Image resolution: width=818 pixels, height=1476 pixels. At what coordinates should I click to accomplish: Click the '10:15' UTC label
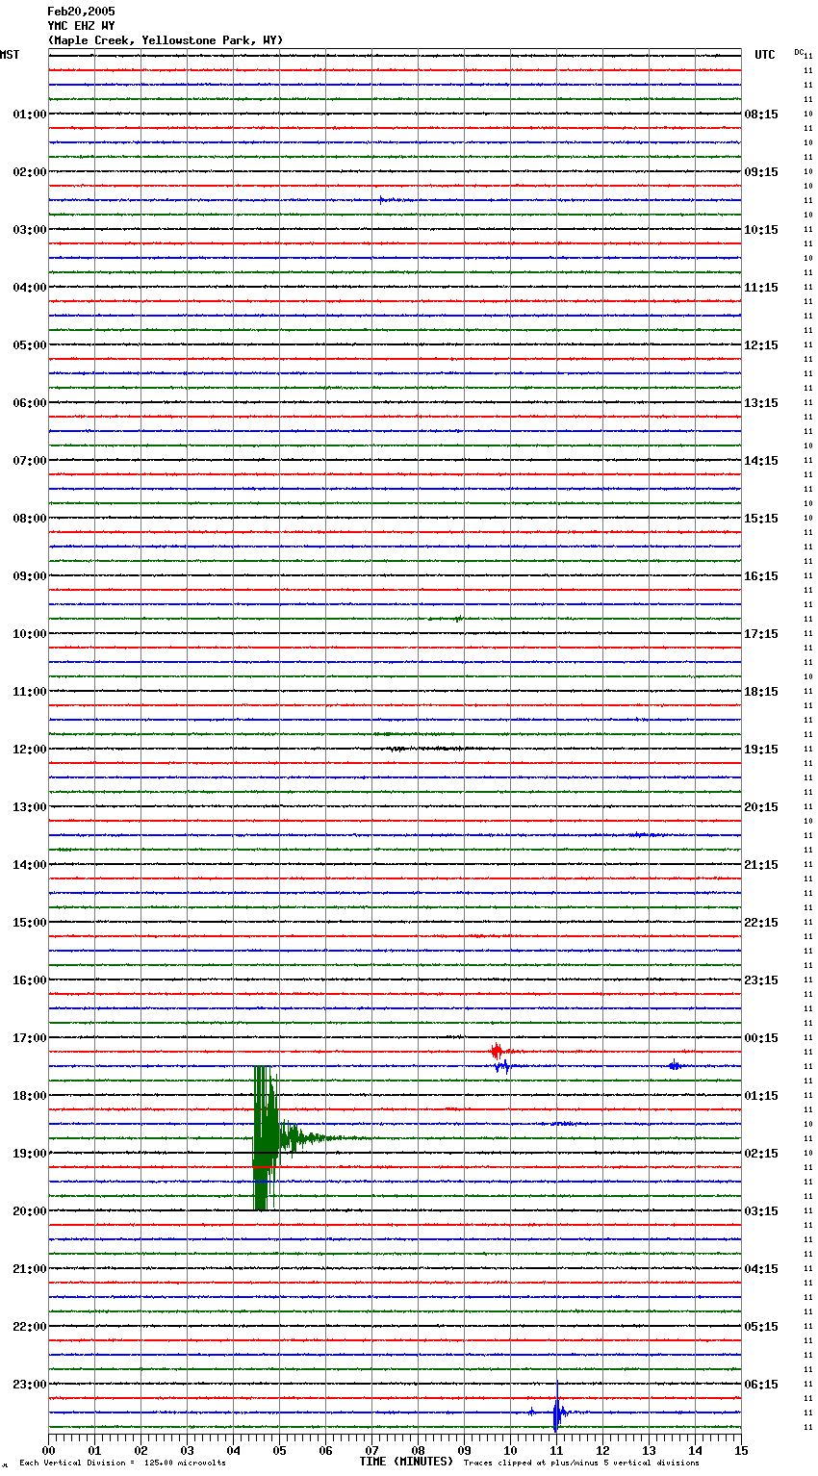coord(761,230)
